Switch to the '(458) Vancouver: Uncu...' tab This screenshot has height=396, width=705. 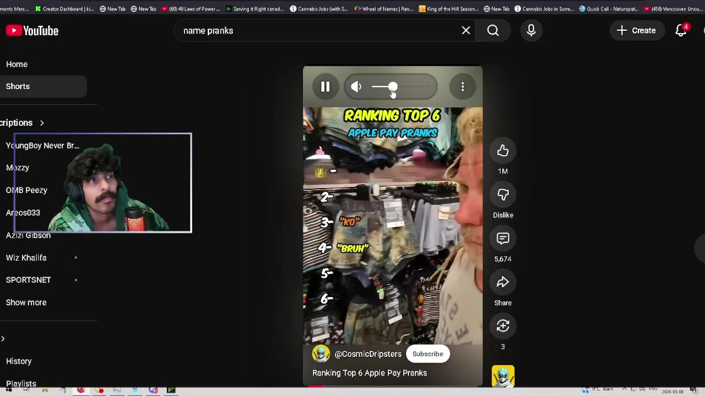(x=674, y=9)
